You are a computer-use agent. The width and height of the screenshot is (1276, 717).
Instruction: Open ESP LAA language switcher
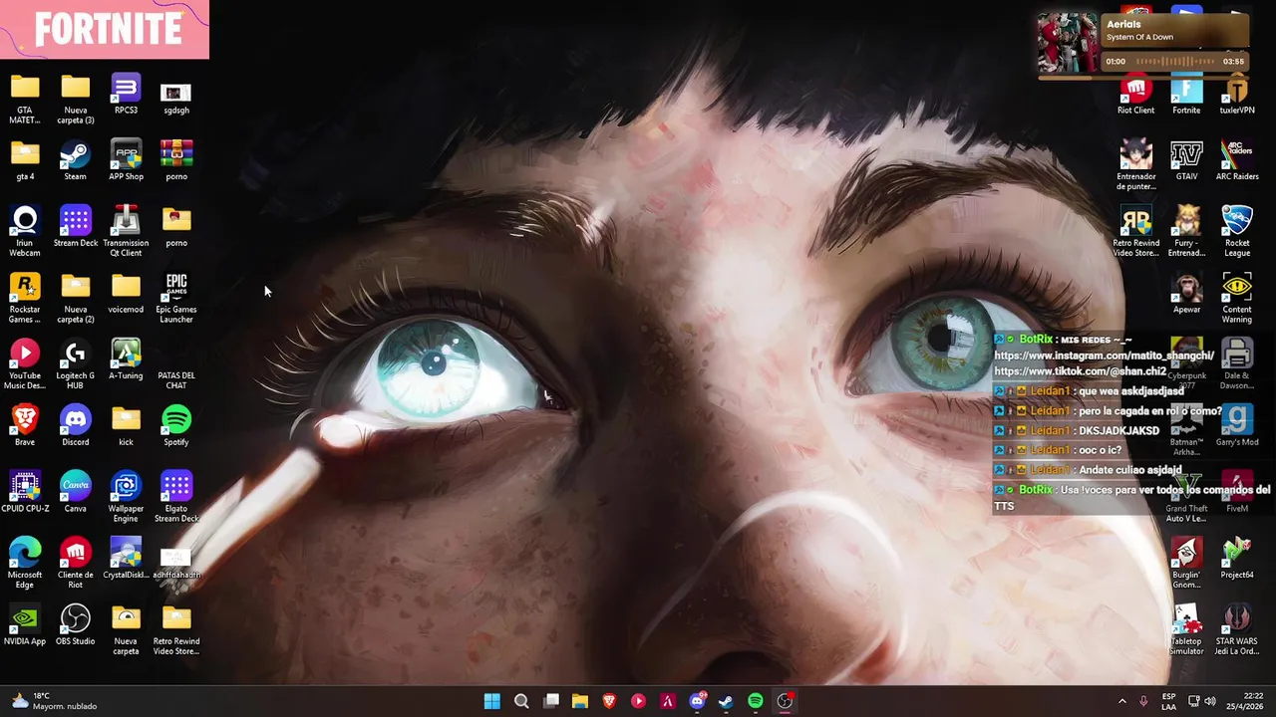click(x=1168, y=701)
